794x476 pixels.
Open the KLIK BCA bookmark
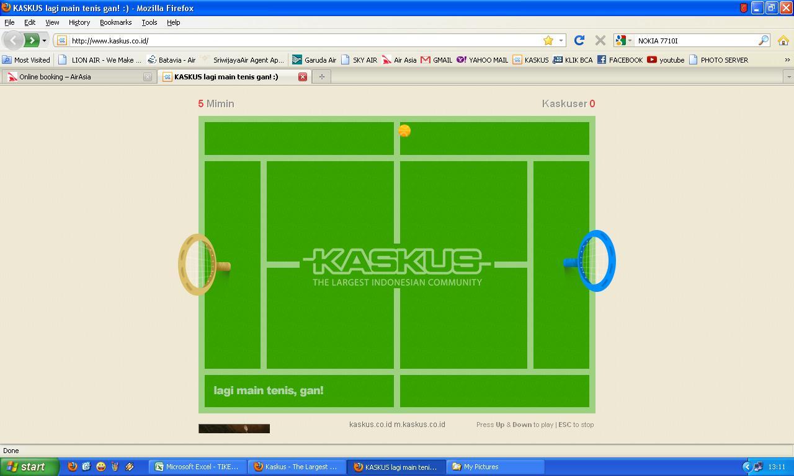pyautogui.click(x=573, y=60)
